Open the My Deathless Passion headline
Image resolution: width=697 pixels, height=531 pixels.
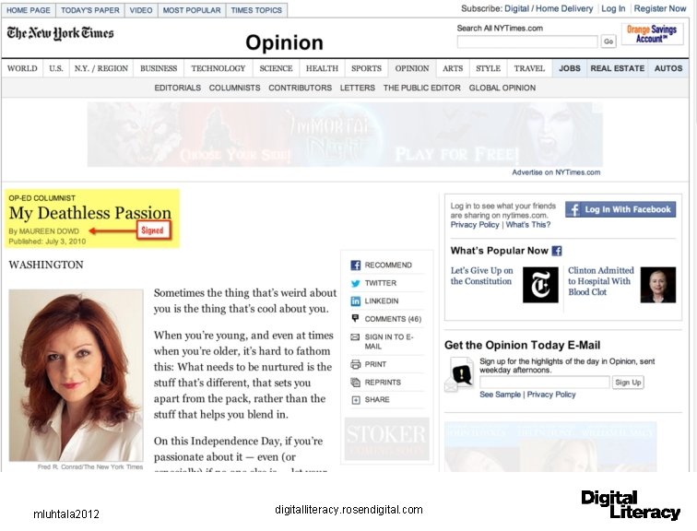[x=90, y=213]
